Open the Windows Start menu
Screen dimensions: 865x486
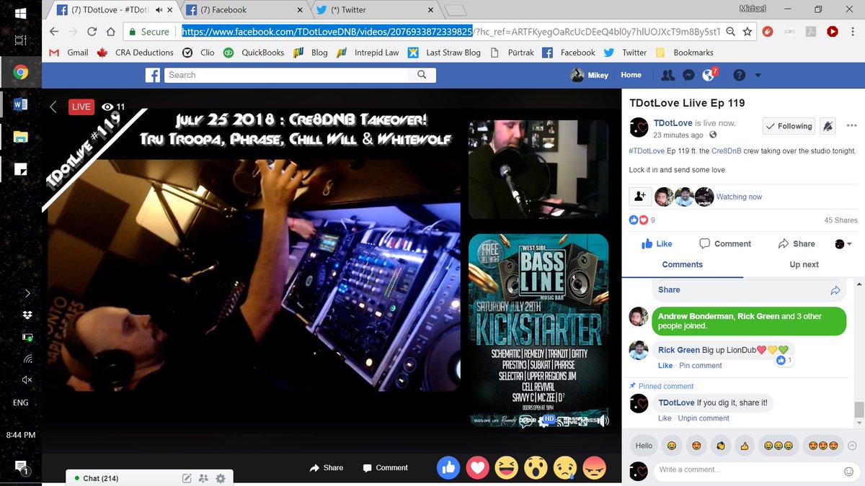(x=20, y=13)
